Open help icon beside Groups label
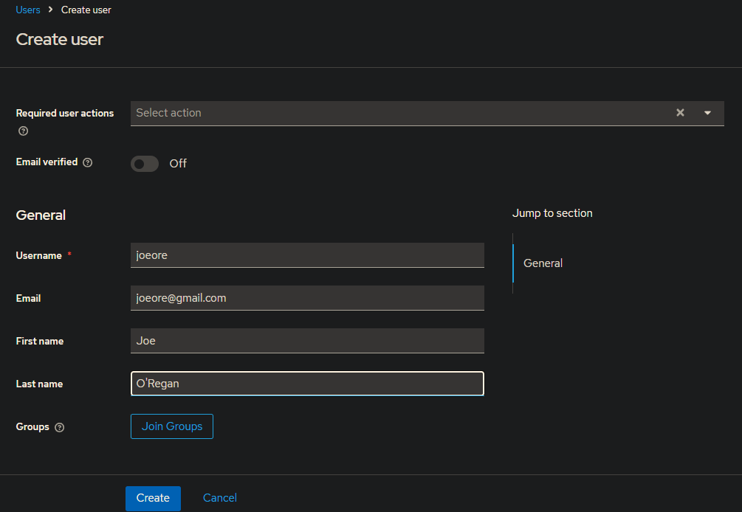Screen dimensions: 742x512 tap(59, 427)
